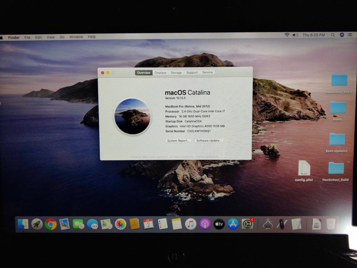Select the Kexts folder on desktop
Viewport: 357px width, 268px height.
pyautogui.click(x=338, y=111)
